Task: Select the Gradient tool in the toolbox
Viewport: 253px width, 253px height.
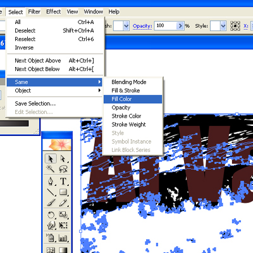Action: (63, 249)
